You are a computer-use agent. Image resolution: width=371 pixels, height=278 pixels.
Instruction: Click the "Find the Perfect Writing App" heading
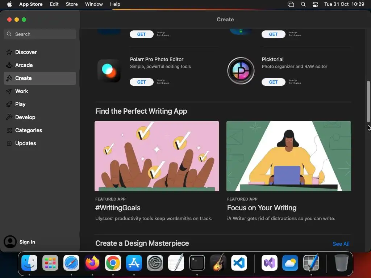141,111
